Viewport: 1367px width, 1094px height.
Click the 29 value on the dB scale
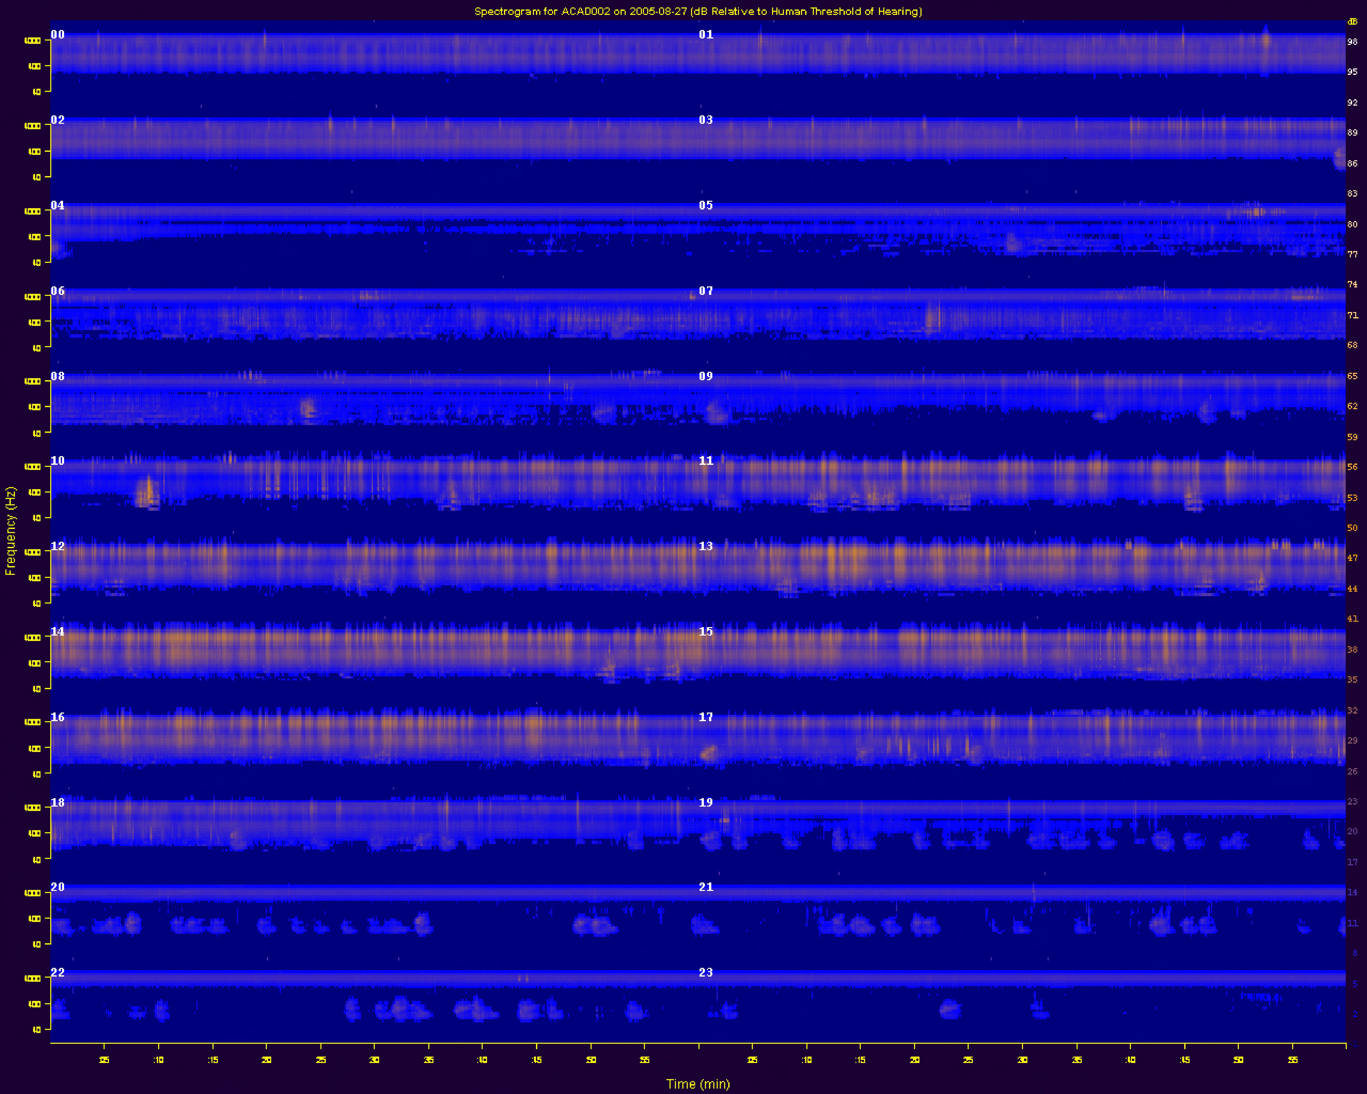pos(1352,740)
